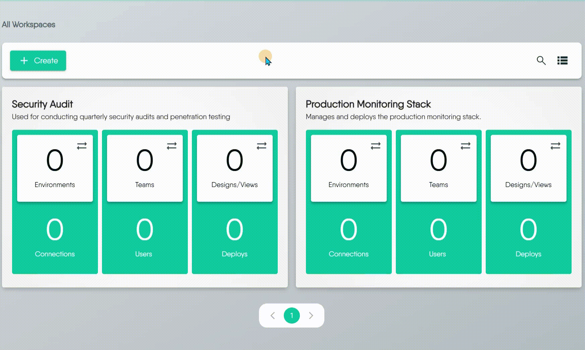Open the Security Audit workspace title
Viewport: 585px width, 350px height.
pos(42,104)
